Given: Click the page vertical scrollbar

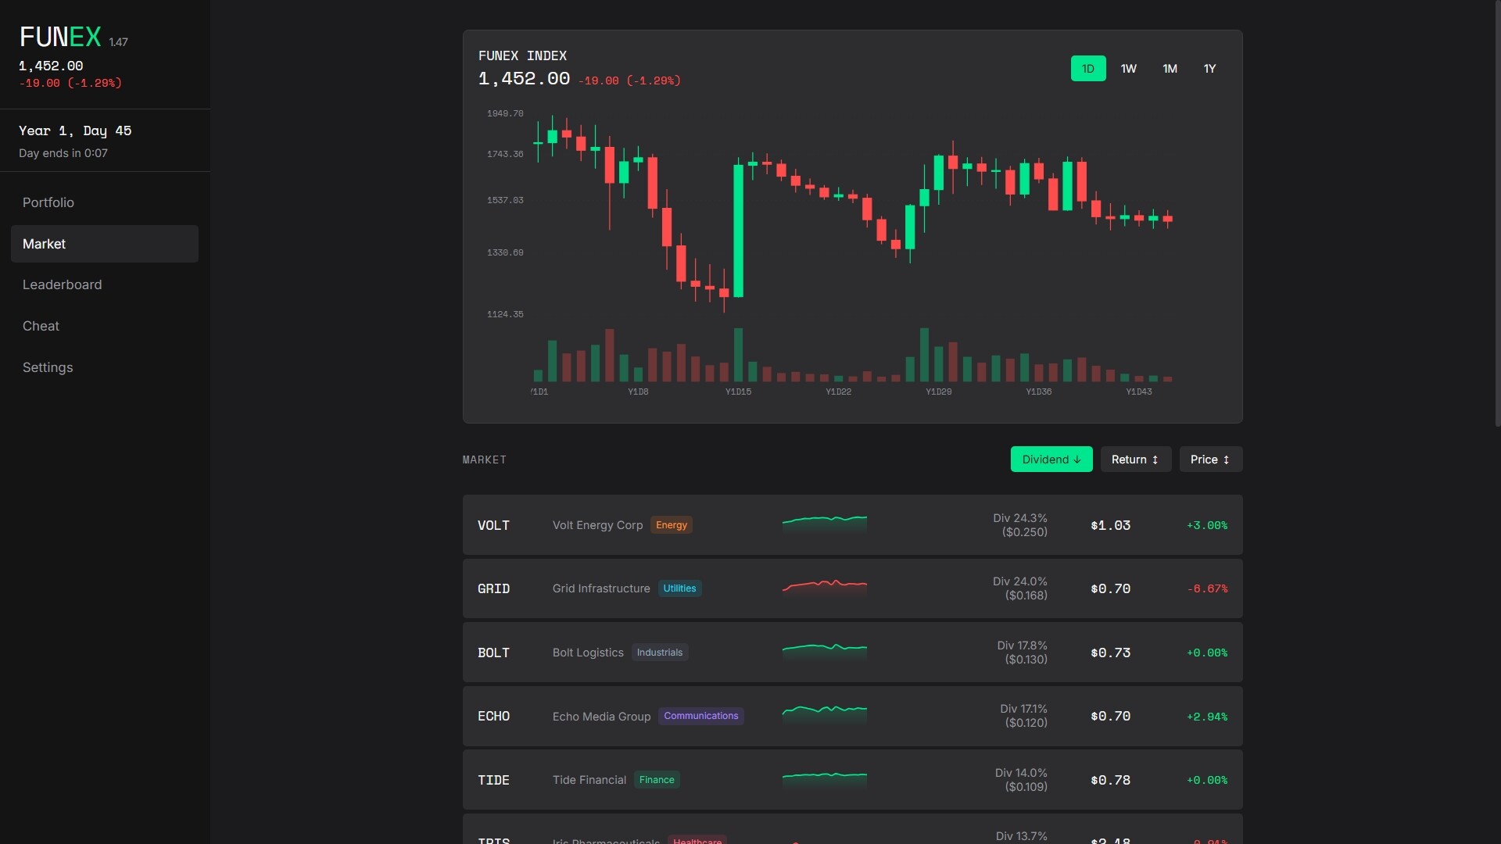Looking at the screenshot, I should click(x=1496, y=215).
